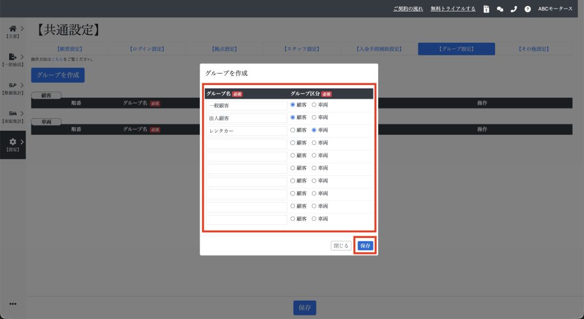Switch to the 【帳票設定】 tab

(70, 49)
